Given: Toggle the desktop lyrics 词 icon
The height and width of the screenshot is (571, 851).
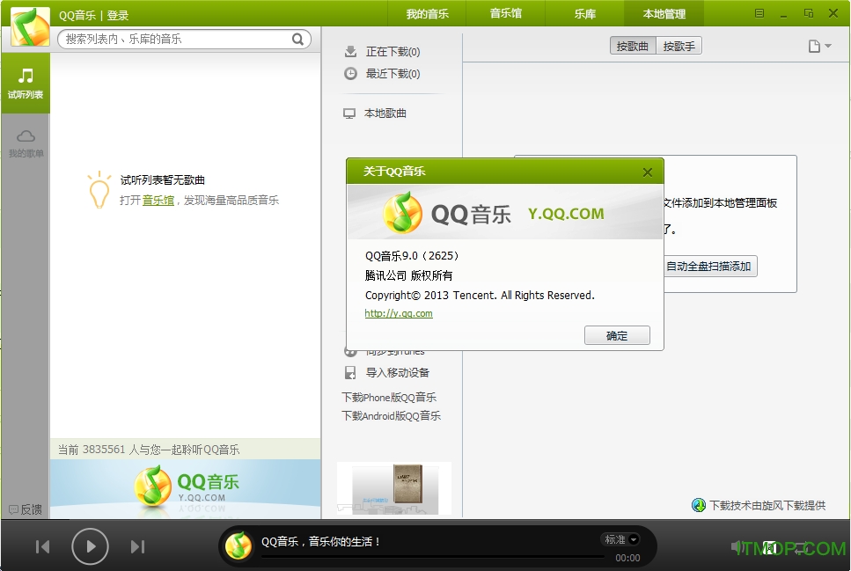Looking at the screenshot, I should pos(769,547).
